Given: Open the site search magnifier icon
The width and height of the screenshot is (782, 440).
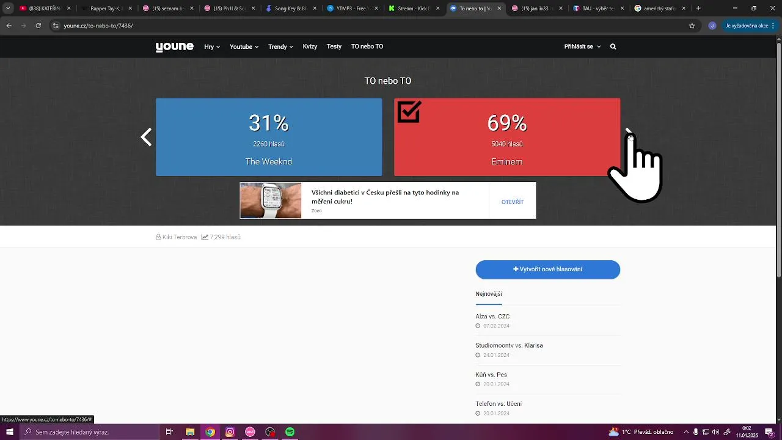Looking at the screenshot, I should (x=613, y=46).
